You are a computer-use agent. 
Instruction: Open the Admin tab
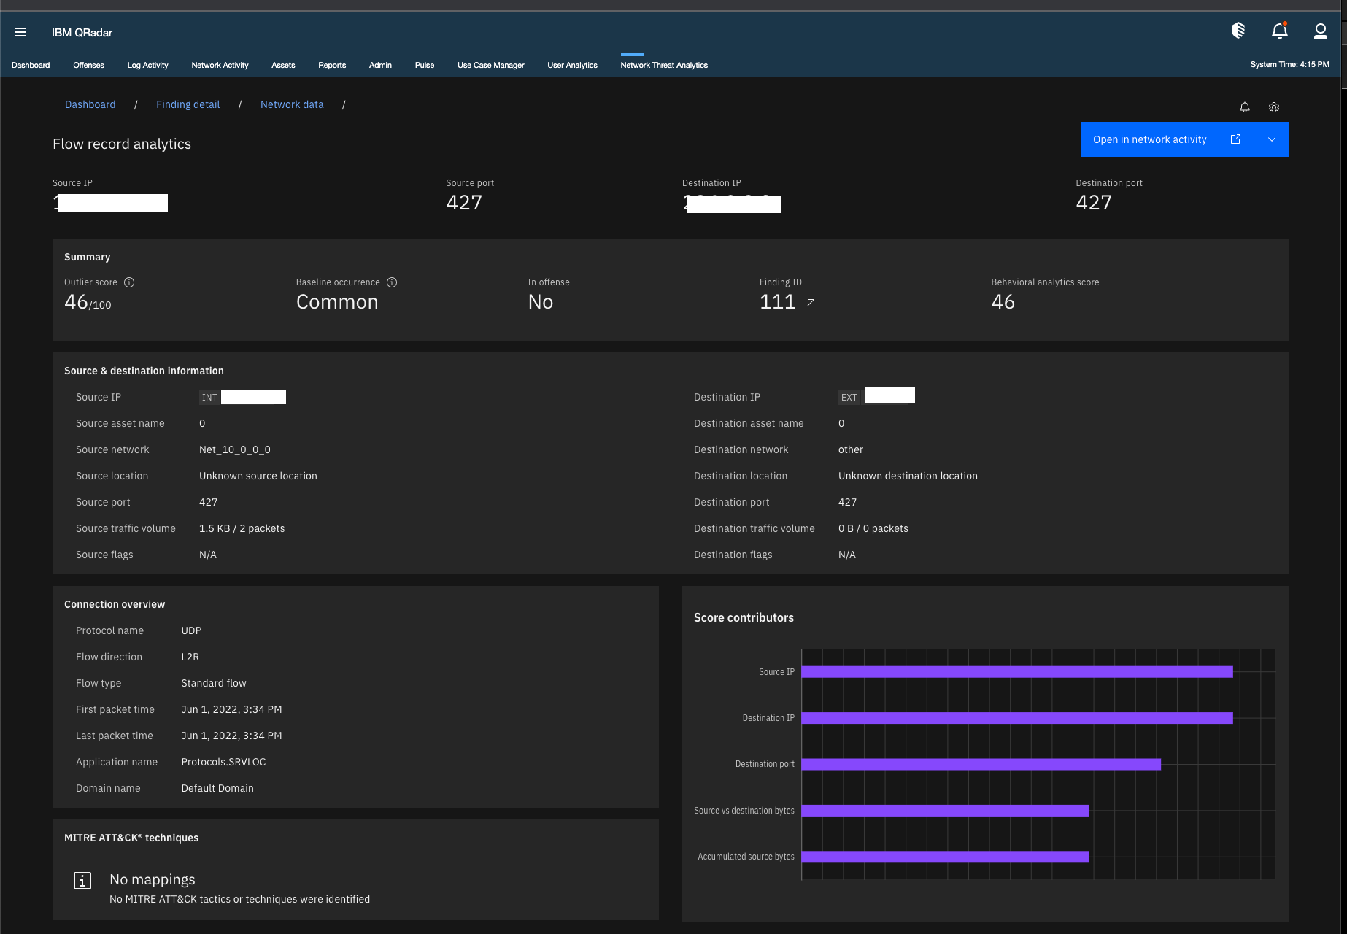point(380,65)
